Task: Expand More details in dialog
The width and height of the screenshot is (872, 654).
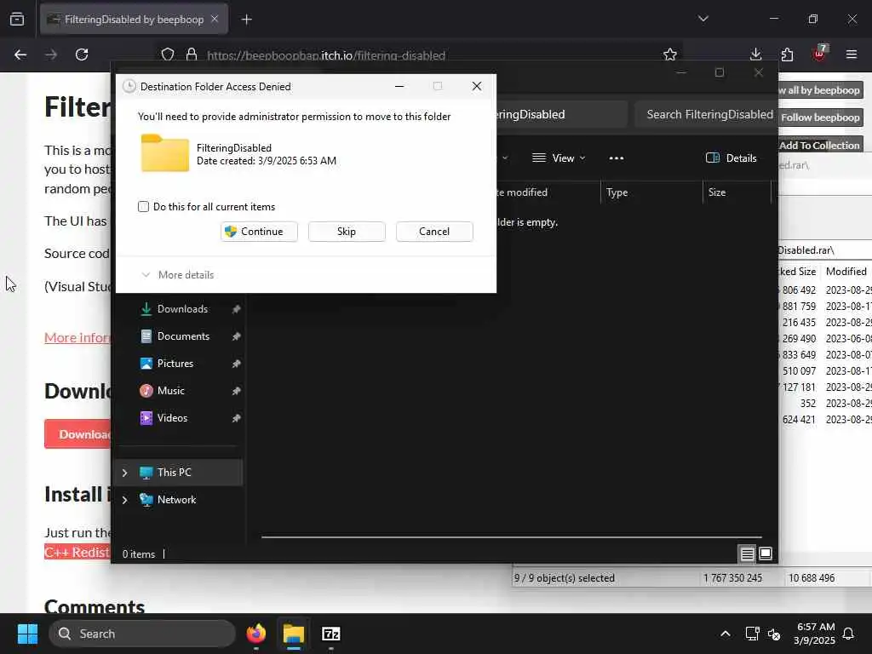Action: point(178,275)
